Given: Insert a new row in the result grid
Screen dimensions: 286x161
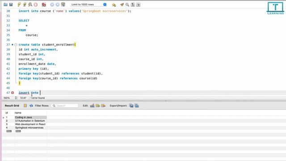Looking at the screenshot, I should pos(98,106).
